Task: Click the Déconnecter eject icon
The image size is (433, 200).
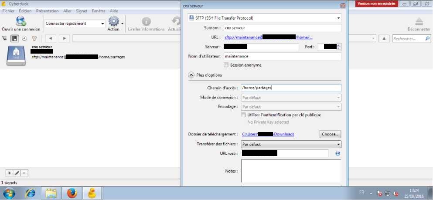Action: pos(419,21)
